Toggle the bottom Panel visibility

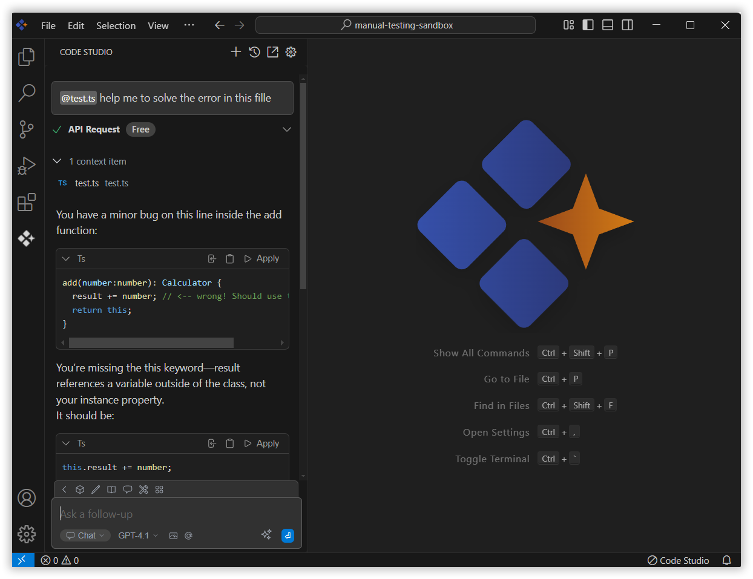click(x=608, y=25)
